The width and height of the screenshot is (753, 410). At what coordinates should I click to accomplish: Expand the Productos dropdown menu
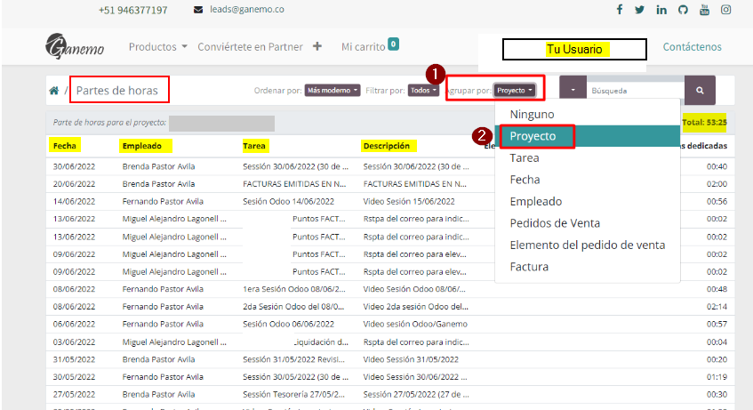(157, 46)
